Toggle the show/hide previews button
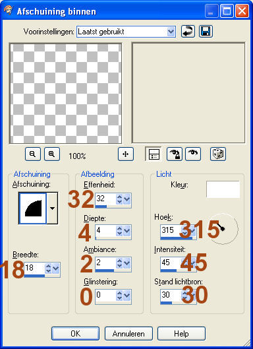 click(154, 154)
